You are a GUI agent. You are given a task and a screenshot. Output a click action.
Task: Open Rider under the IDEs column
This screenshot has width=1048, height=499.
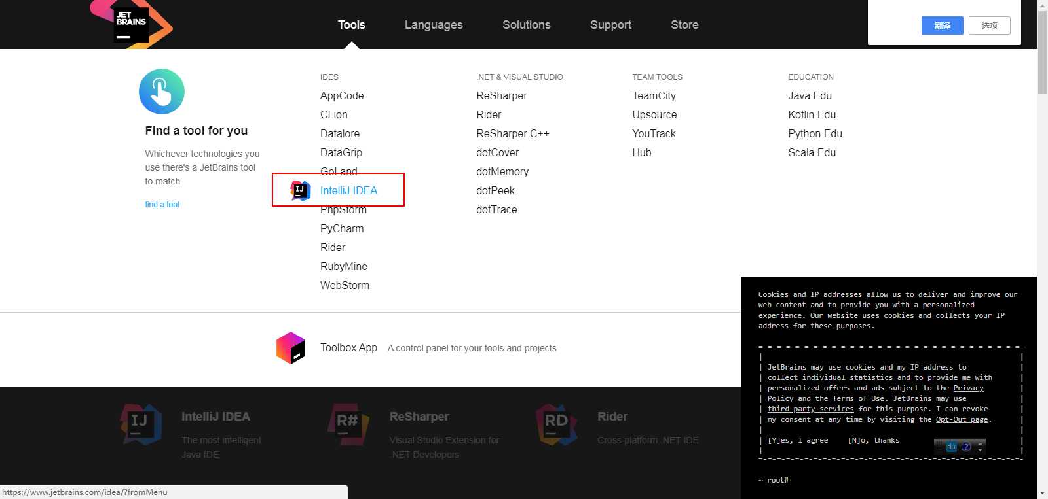(x=333, y=247)
